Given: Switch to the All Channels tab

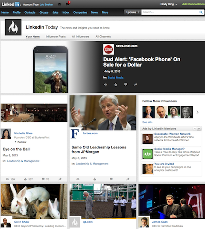Looking at the screenshot, I should point(103,37).
